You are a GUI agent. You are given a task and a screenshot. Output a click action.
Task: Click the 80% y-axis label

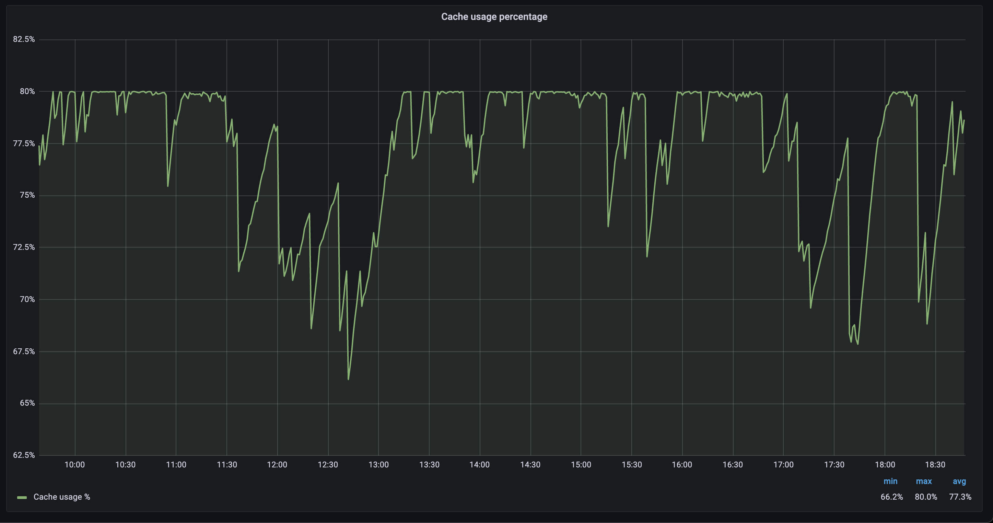tap(27, 91)
